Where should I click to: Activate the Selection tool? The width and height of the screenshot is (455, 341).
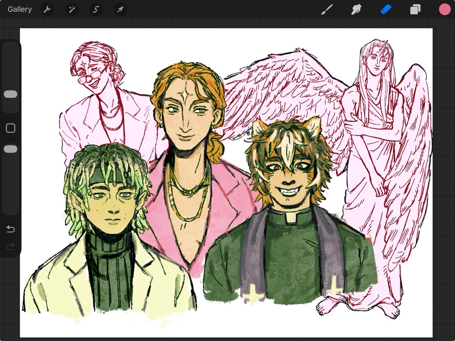click(x=96, y=9)
